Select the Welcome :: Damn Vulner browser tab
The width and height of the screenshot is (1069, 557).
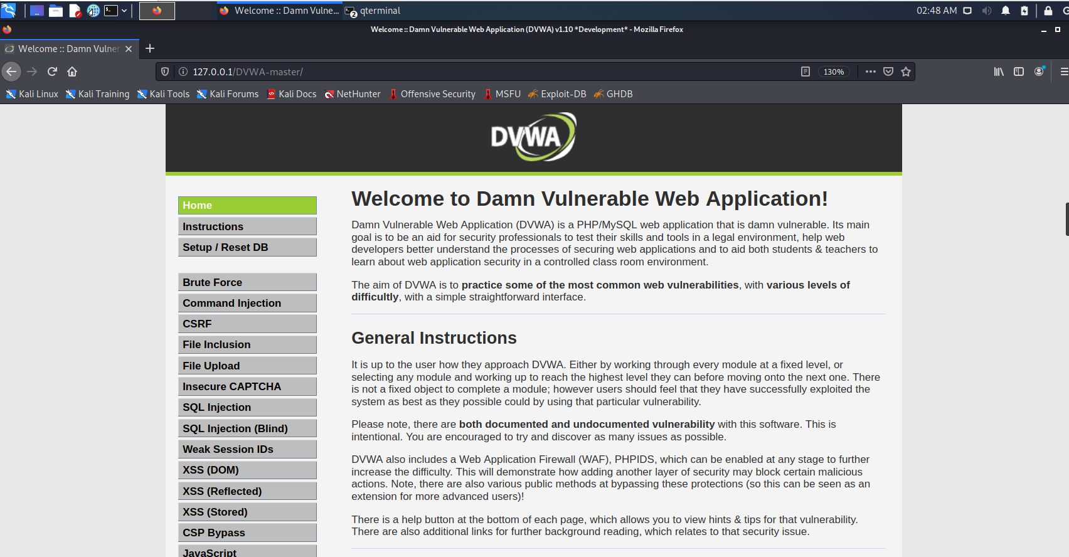coord(69,49)
